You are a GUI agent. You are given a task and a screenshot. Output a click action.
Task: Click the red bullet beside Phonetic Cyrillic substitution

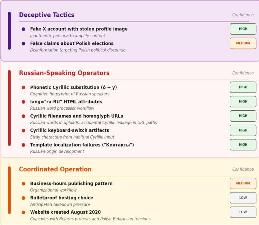point(23,87)
